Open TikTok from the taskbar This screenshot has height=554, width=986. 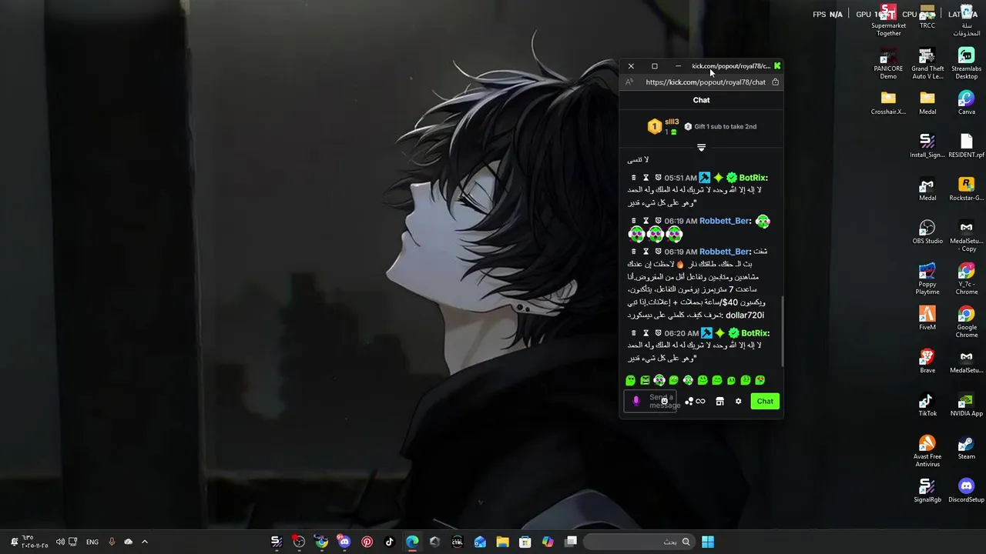pos(389,542)
